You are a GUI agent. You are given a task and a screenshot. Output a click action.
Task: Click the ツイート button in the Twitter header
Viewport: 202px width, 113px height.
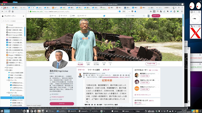[156, 16]
